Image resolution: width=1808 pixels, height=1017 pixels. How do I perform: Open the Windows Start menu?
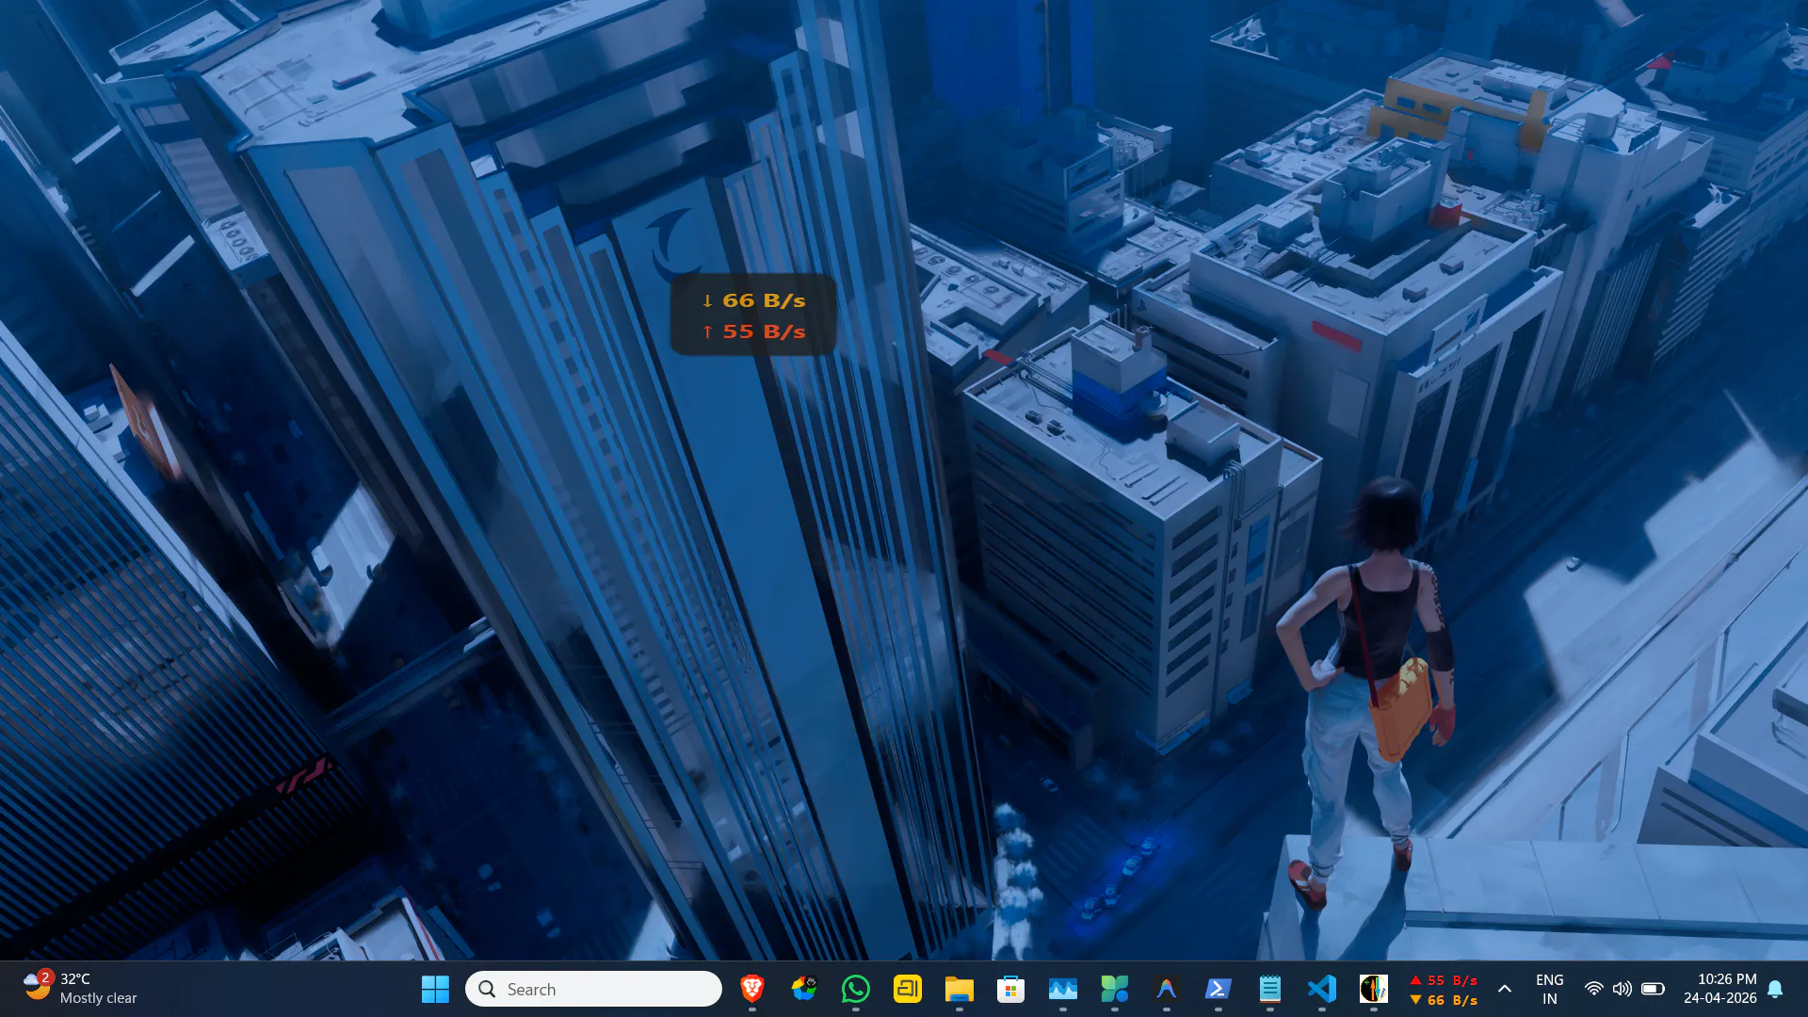pos(435,989)
